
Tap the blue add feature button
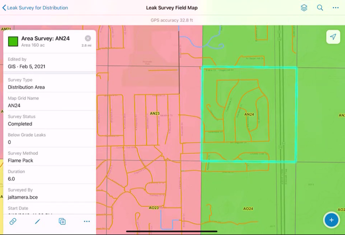pyautogui.click(x=331, y=220)
